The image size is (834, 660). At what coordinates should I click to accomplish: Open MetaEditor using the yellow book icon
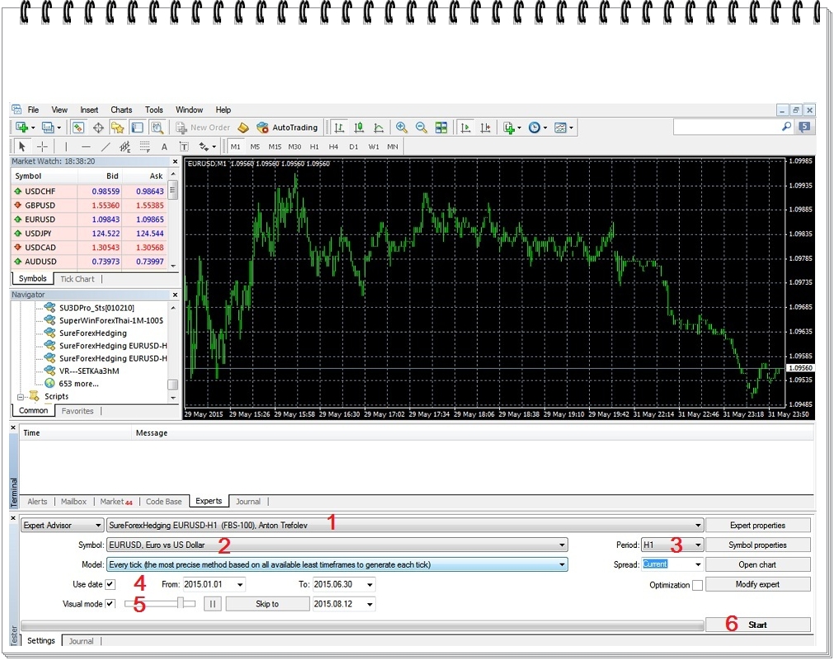click(x=243, y=128)
